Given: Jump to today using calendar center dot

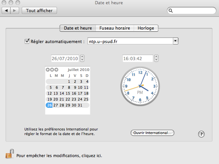Looking at the screenshot, I should [52, 70].
